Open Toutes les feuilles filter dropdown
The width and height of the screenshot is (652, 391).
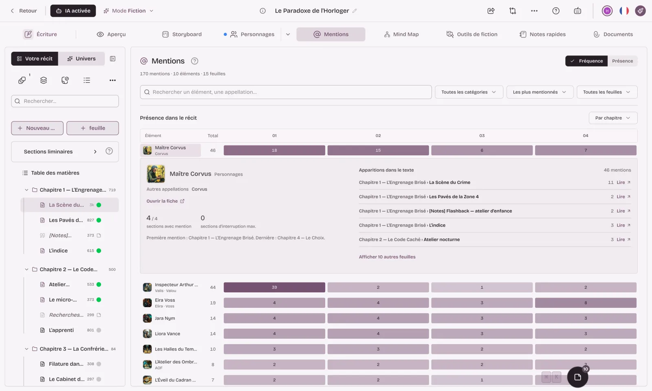[607, 92]
